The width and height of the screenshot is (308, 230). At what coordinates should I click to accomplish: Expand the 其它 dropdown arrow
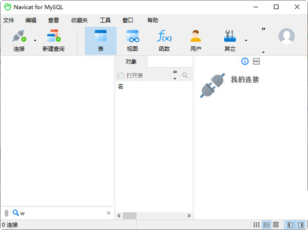point(246,40)
